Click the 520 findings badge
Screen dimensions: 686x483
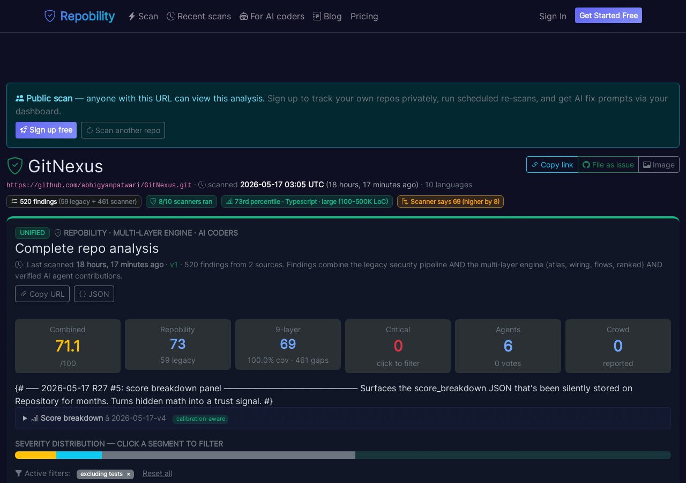pos(74,201)
